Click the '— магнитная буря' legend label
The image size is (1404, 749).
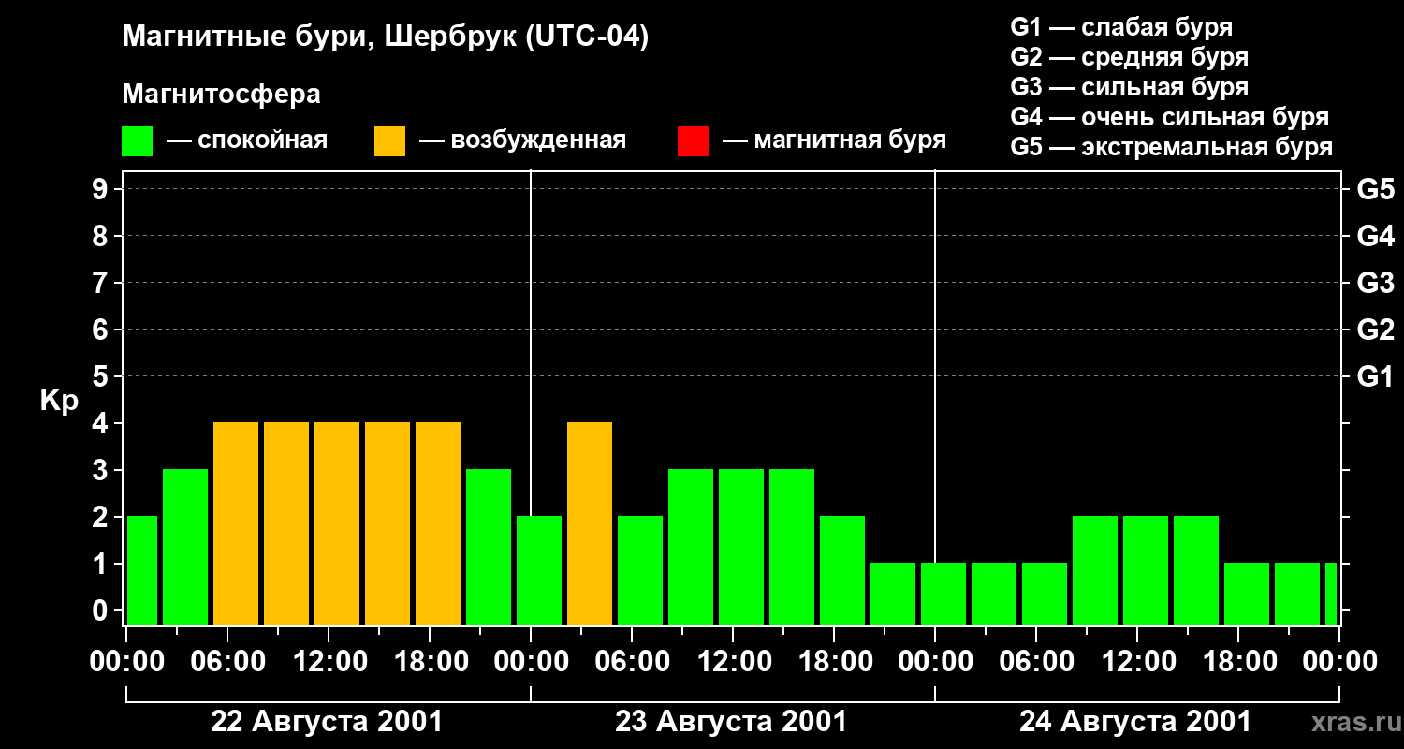click(x=834, y=140)
